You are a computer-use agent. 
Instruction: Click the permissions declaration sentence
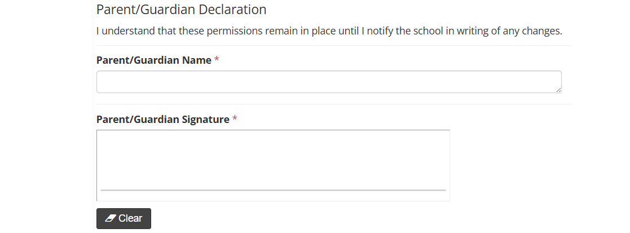click(x=329, y=30)
